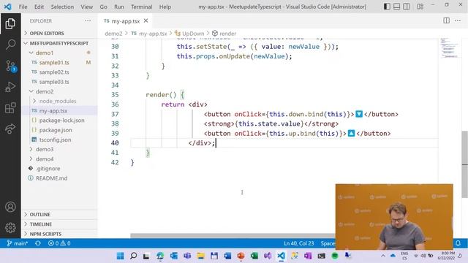The image size is (468, 263).
Task: Click the up-arrow color decorator on line 39
Action: (x=351, y=133)
